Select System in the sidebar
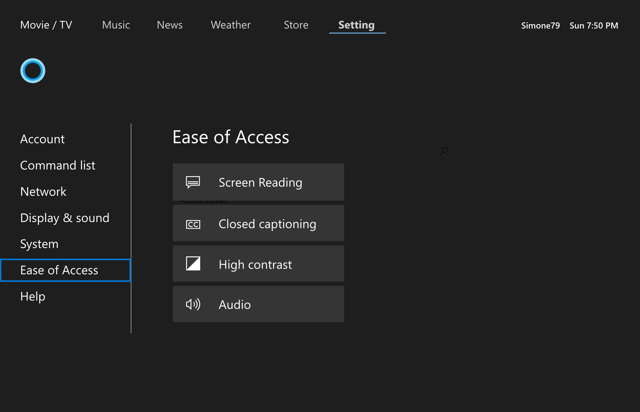 (x=39, y=244)
